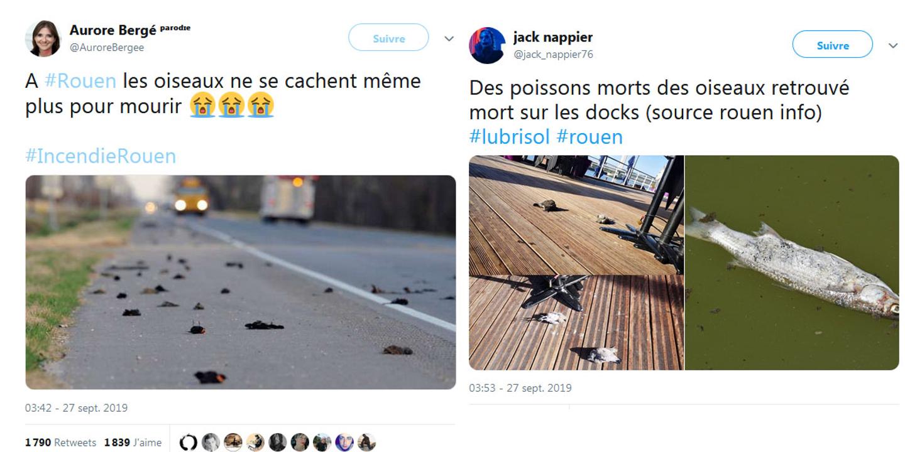Image resolution: width=905 pixels, height=452 pixels.
Task: Click the last liker avatar in the row
Action: pyautogui.click(x=366, y=443)
